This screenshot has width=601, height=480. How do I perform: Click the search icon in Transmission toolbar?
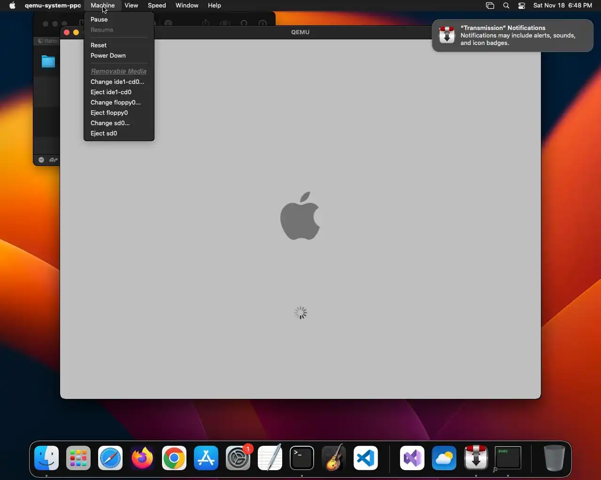[x=244, y=23]
